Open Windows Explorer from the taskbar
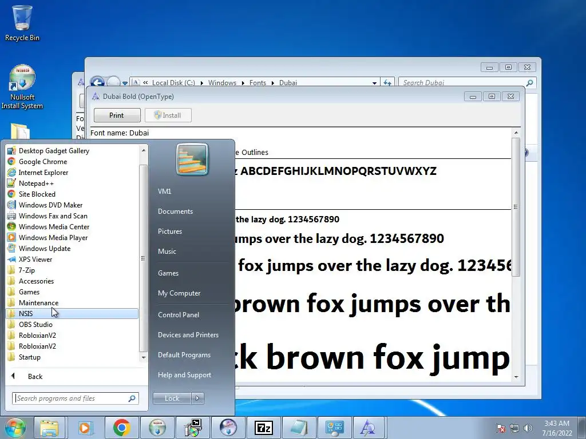 (49, 428)
